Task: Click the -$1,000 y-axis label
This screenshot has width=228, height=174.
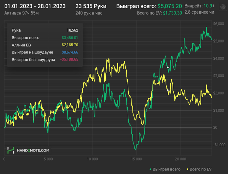Action: 219,145
